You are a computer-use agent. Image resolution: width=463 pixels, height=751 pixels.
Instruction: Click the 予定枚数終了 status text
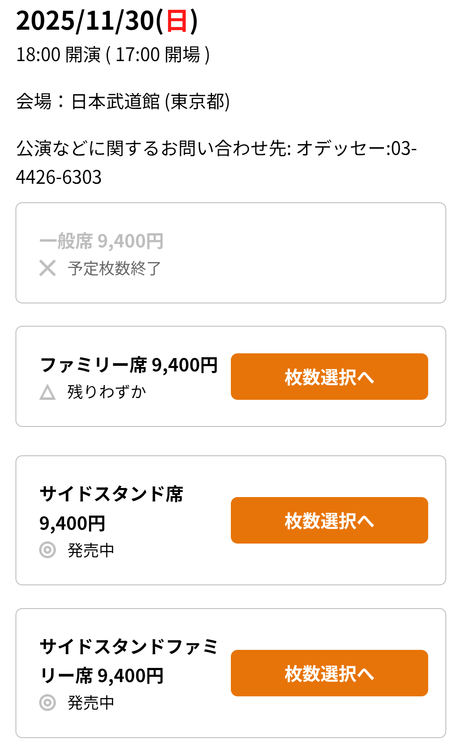point(114,269)
